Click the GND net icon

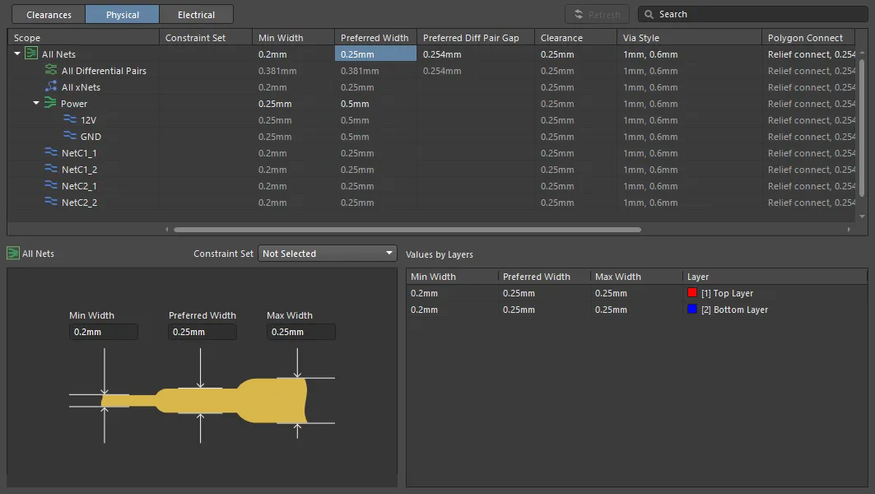click(x=70, y=135)
